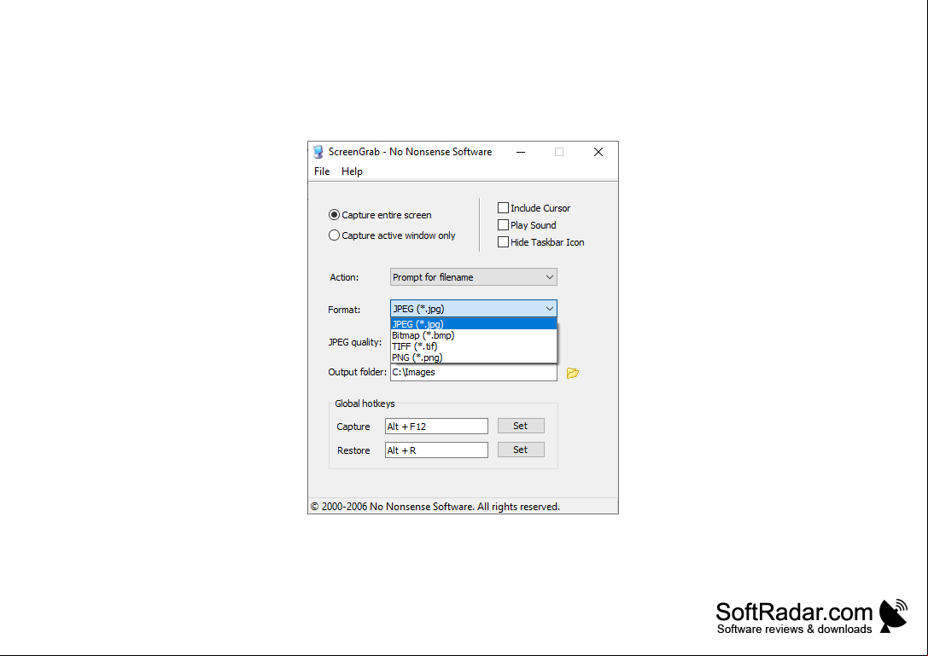Click the Restore hotkey field Alt + R
928x656 pixels.
437,450
